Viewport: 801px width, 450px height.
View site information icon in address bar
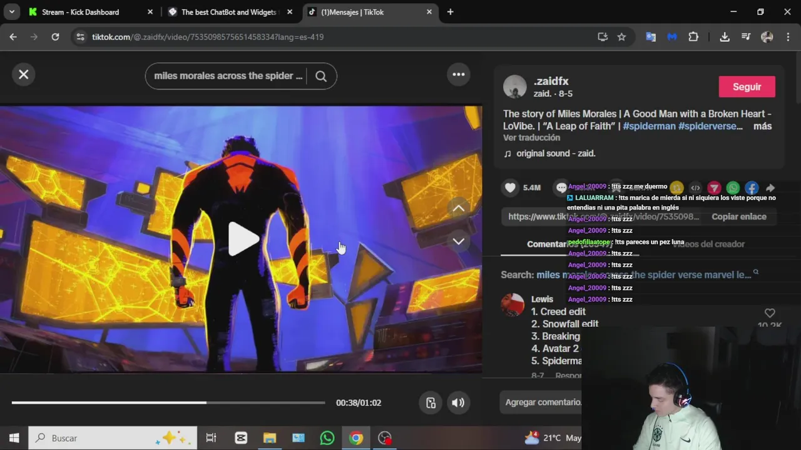point(80,37)
